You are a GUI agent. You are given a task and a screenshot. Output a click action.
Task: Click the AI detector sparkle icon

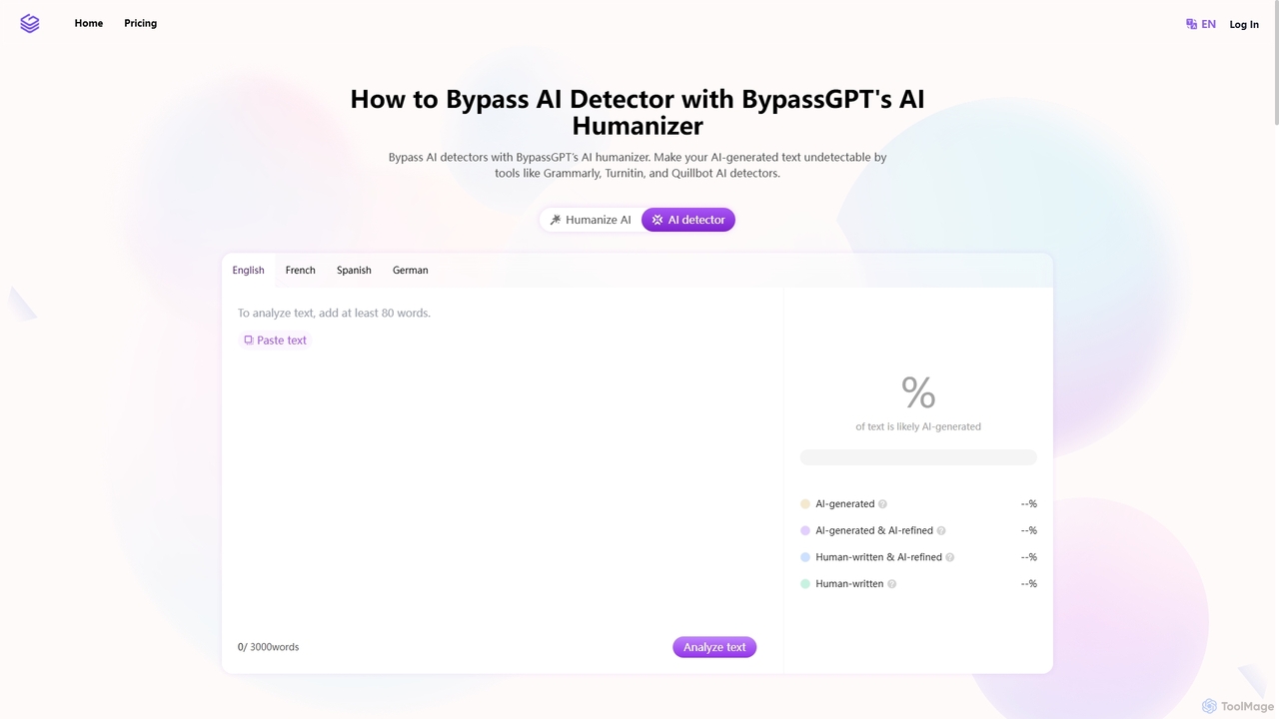(x=657, y=220)
